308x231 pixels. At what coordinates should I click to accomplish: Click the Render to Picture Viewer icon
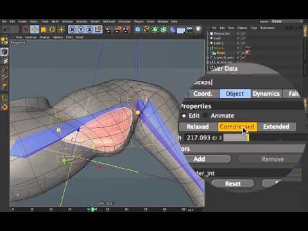tap(117, 30)
